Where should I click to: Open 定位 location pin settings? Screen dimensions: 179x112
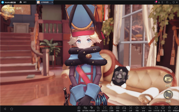click(x=169, y=109)
